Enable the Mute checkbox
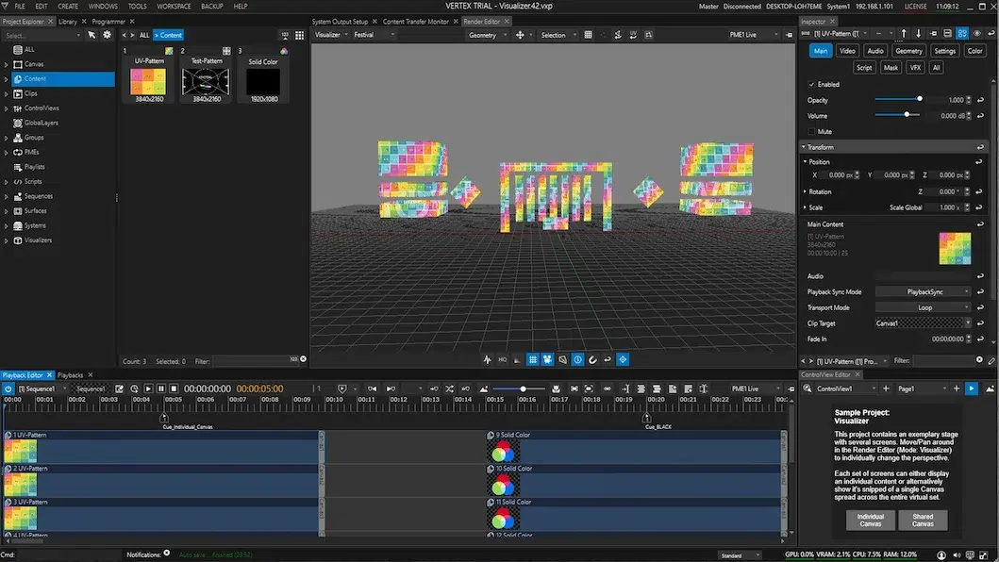This screenshot has height=562, width=999. click(x=812, y=131)
